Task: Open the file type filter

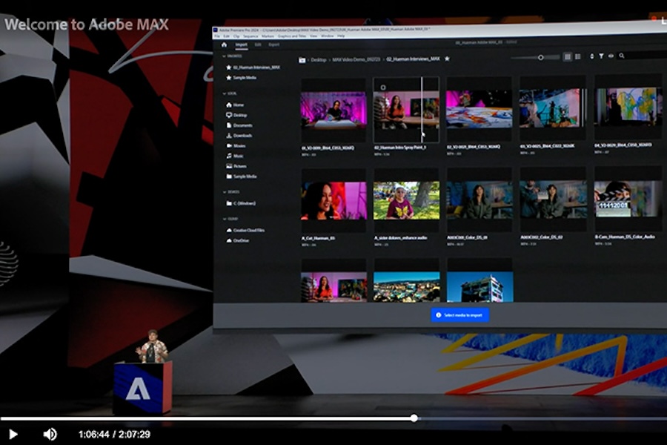Action: (x=602, y=56)
